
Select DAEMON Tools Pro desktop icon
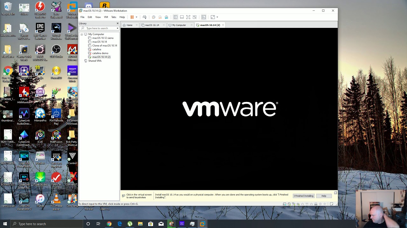click(x=40, y=10)
